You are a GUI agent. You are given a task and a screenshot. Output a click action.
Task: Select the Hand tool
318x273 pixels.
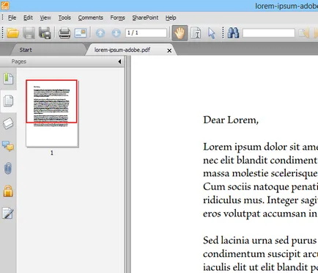pos(180,33)
